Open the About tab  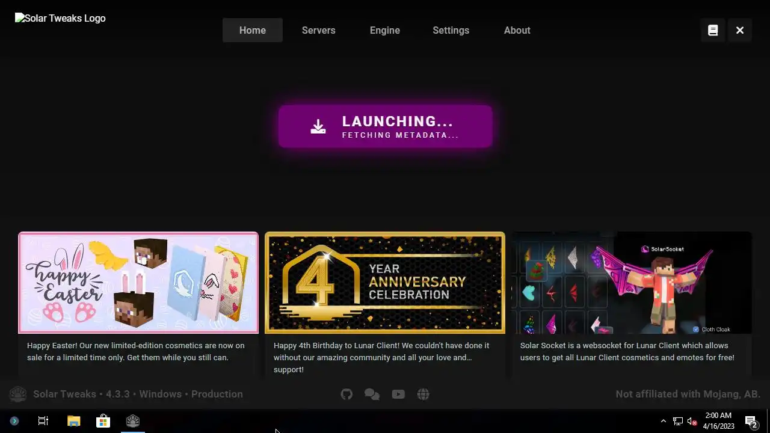(x=517, y=30)
